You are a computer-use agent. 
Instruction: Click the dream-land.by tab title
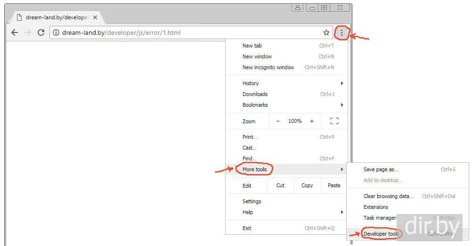click(x=57, y=17)
